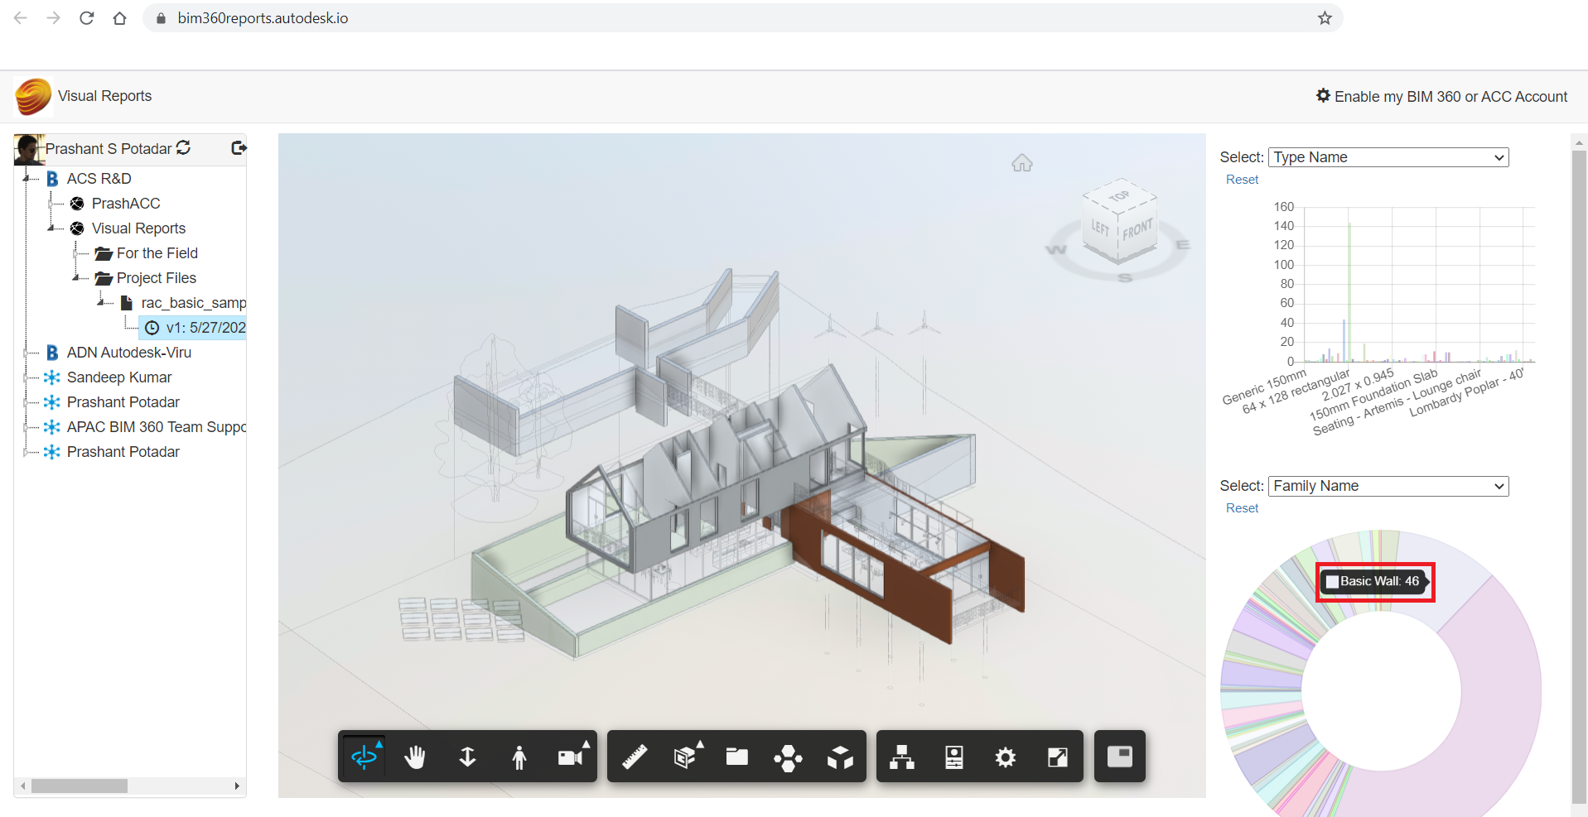Click the tree panel horizontal scrollbar thumb
The width and height of the screenshot is (1588, 817).
pos(80,786)
